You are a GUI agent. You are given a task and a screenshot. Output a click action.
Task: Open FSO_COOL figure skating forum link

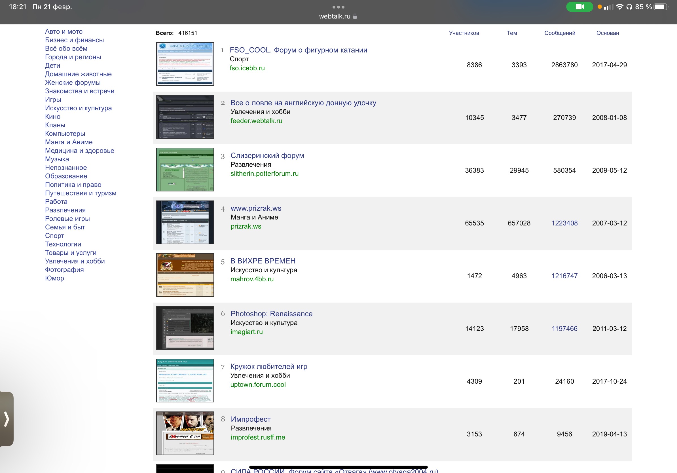point(298,50)
